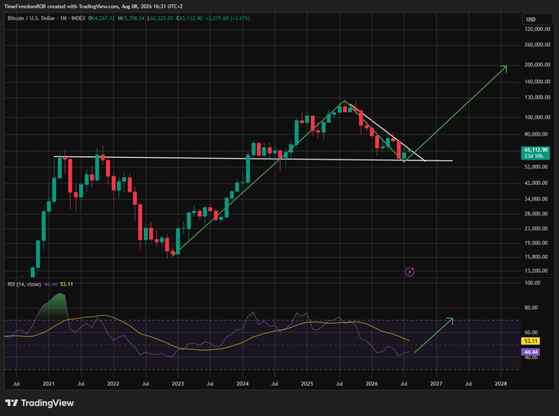Click the yellow 53.11 RSI axis label

point(530,341)
